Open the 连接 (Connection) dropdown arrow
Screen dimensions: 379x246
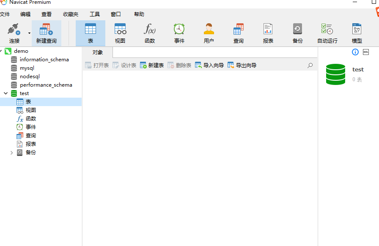(29, 33)
